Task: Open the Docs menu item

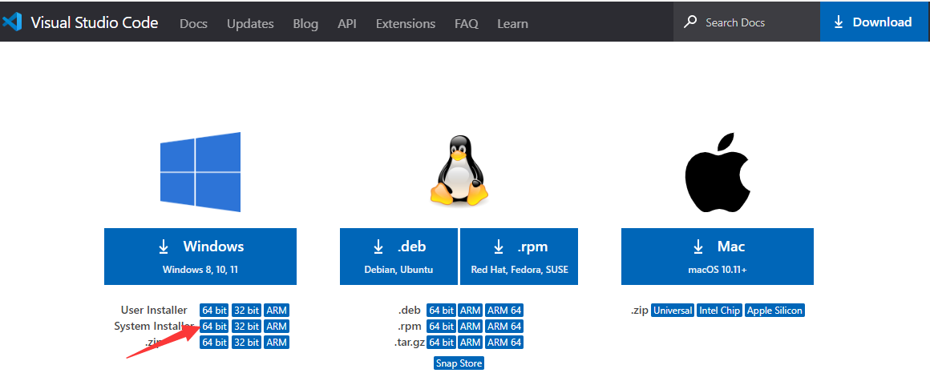Action: [193, 23]
